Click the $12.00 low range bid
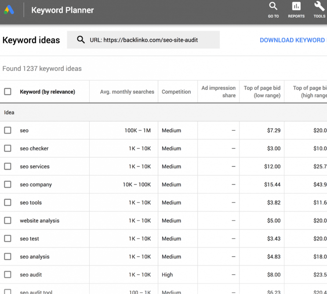The width and height of the screenshot is (327, 294). tap(272, 167)
